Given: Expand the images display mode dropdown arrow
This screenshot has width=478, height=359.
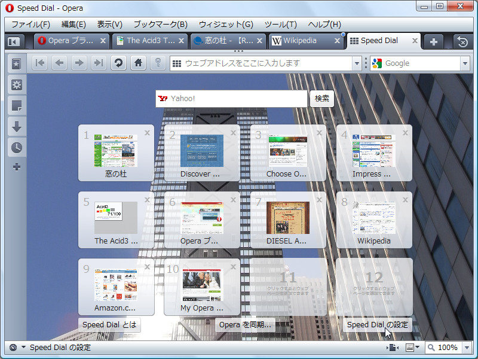Looking at the screenshot, I should pos(417,348).
